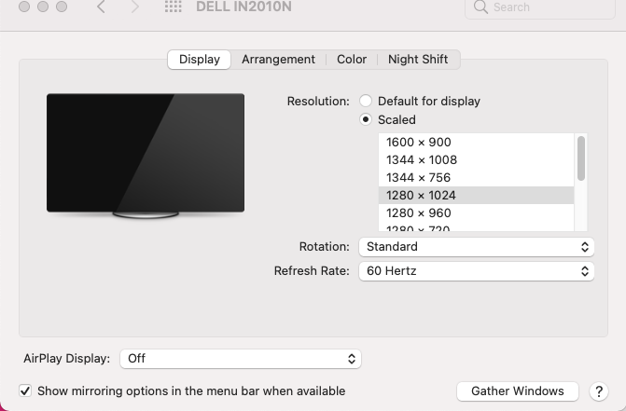Click the back navigation arrow
Screen dimensions: 626x411
point(101,7)
